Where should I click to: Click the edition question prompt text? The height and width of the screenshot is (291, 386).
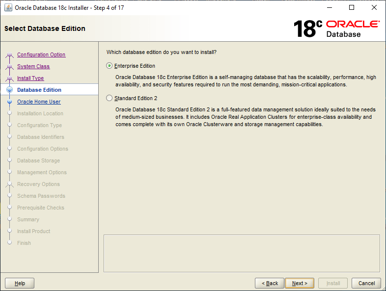pos(162,52)
